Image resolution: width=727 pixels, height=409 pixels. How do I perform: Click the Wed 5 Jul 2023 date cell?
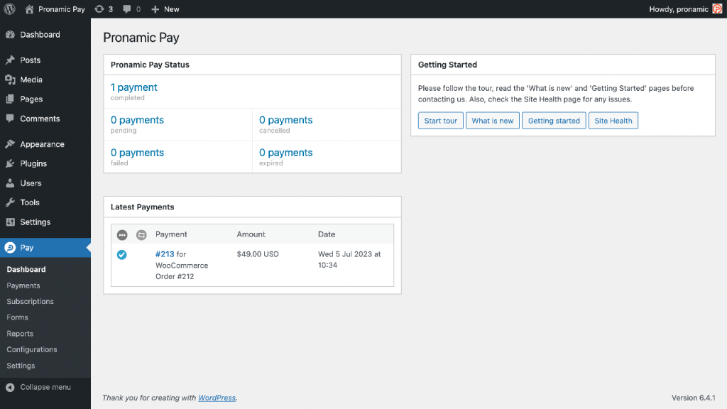pos(349,260)
